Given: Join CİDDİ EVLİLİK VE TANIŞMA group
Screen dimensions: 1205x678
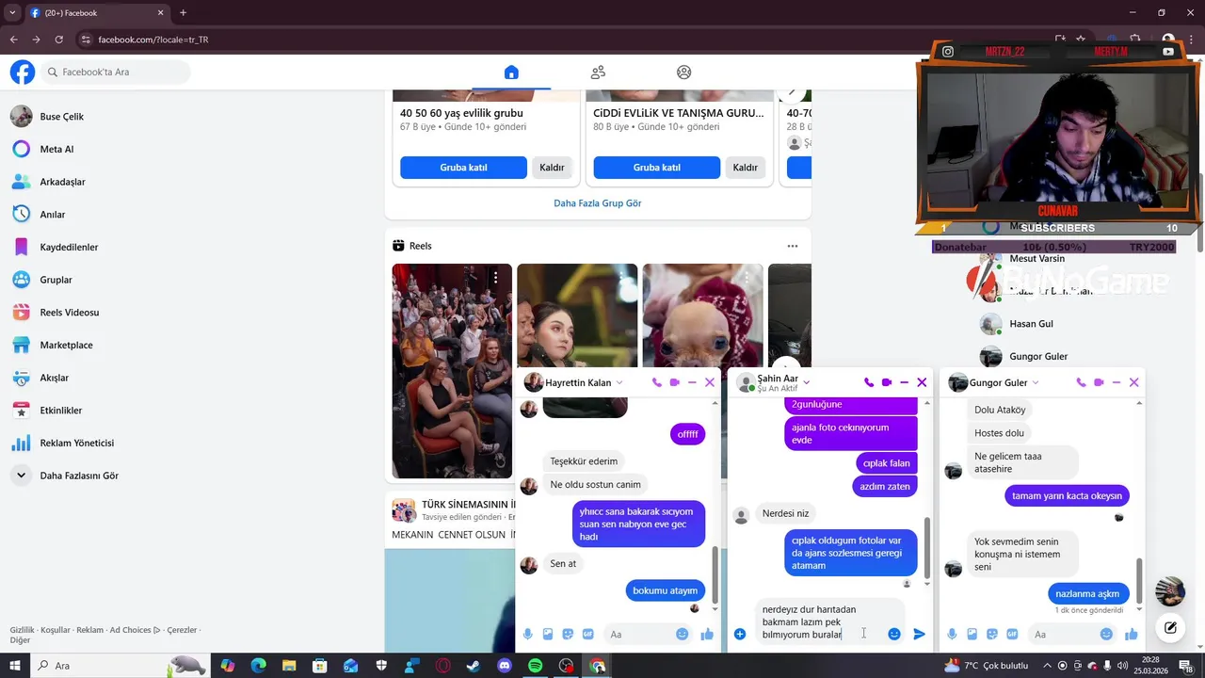Looking at the screenshot, I should click(657, 168).
